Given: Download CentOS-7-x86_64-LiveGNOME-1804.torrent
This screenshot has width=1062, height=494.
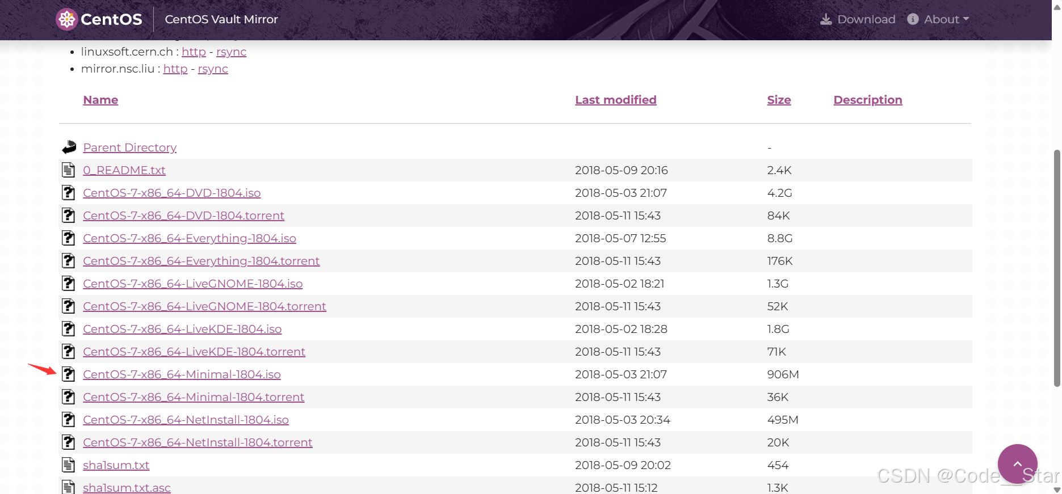Looking at the screenshot, I should coord(204,306).
